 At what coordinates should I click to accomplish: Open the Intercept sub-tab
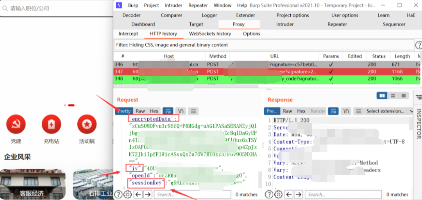point(129,34)
